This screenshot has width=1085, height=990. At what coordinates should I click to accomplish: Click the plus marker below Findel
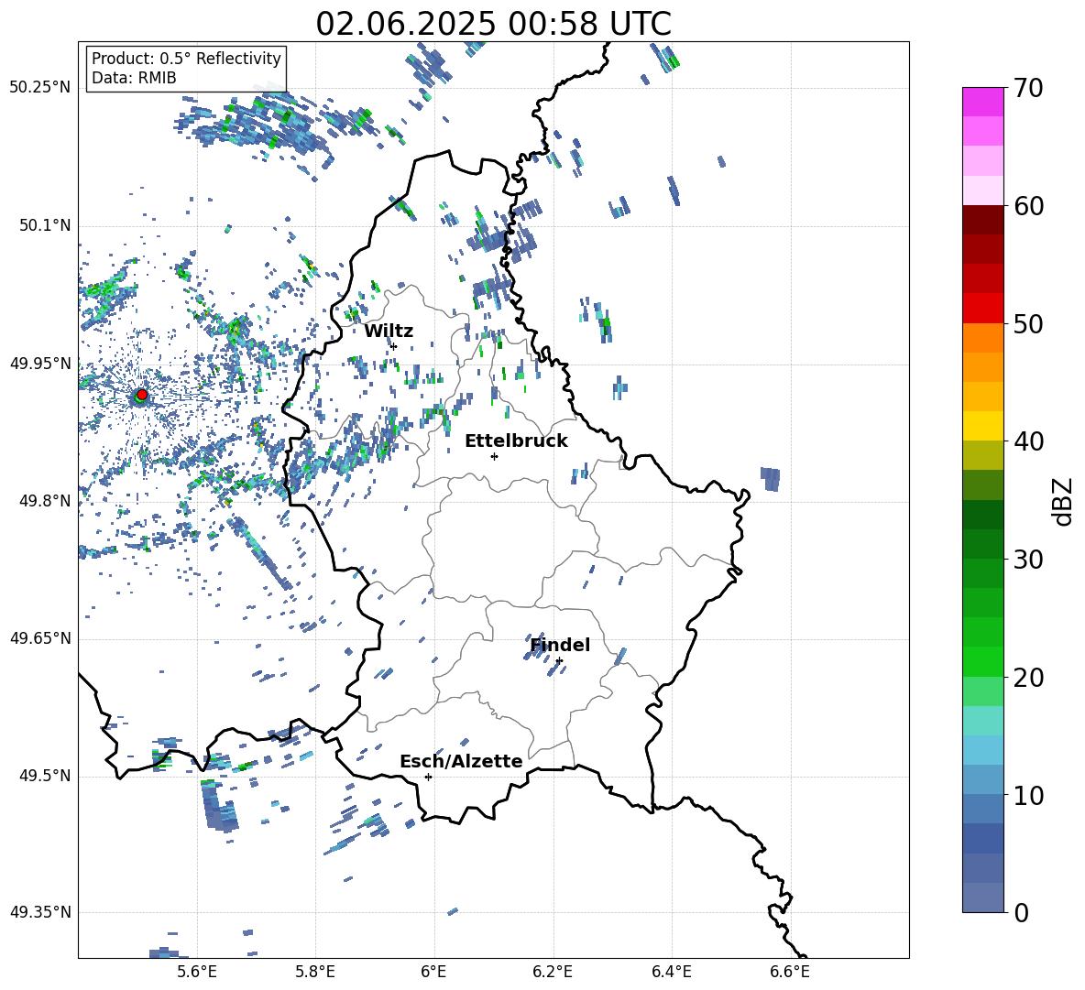559,661
